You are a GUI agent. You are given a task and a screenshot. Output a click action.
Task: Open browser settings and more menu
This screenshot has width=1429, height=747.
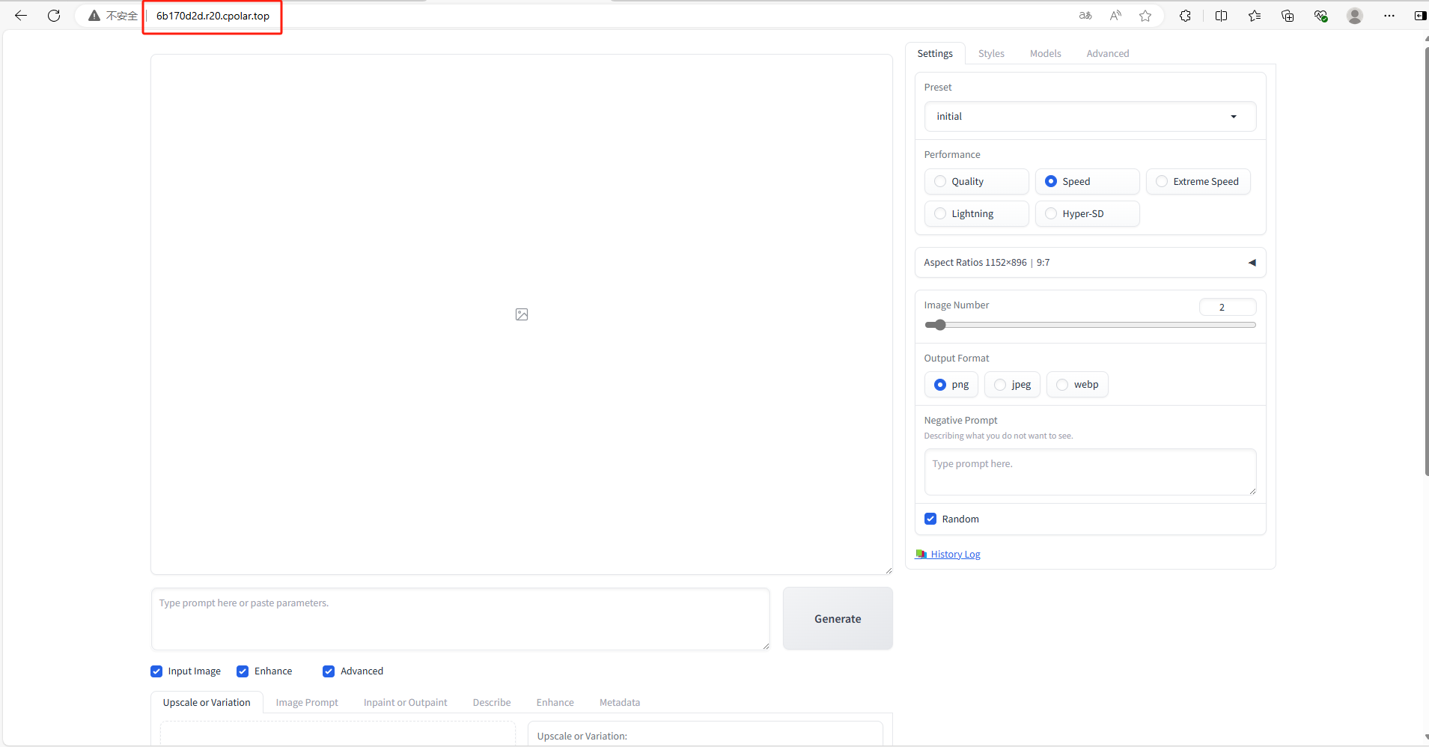(x=1389, y=16)
